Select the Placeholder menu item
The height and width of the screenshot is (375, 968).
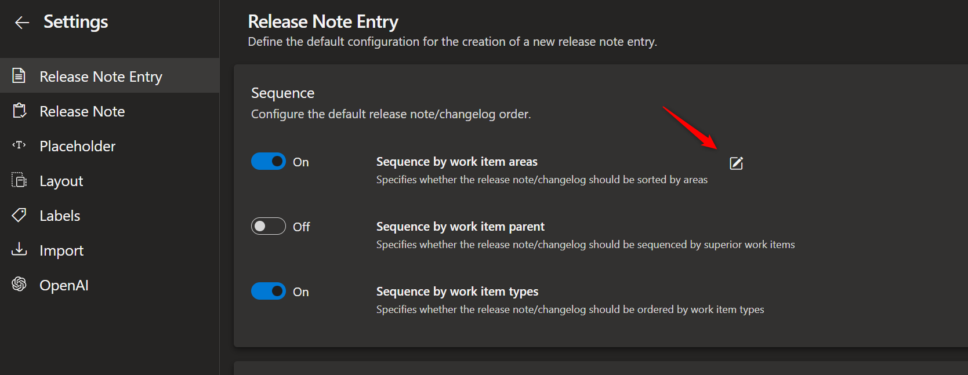pos(77,146)
